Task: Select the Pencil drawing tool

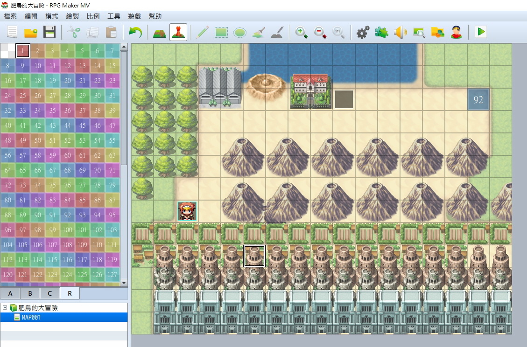Action: coord(202,32)
